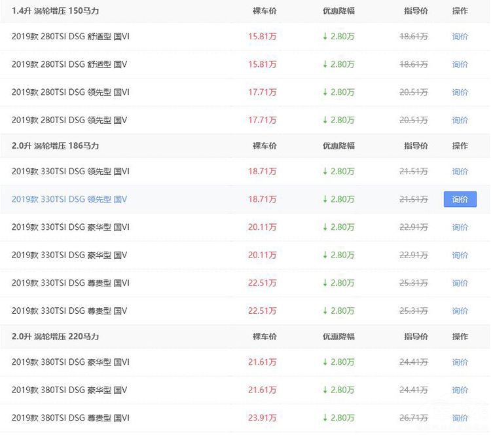
Task: Click 询价 for 280TSI DSG 舒适型 国V
Action: tap(460, 64)
